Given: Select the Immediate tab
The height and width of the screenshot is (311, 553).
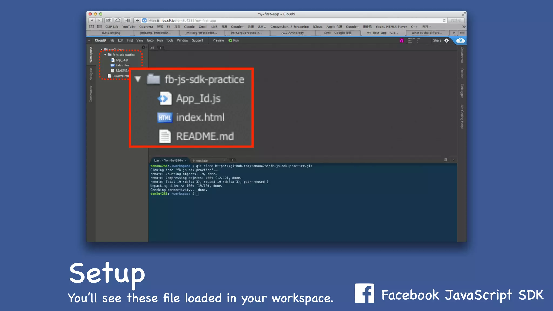Looking at the screenshot, I should [x=200, y=161].
